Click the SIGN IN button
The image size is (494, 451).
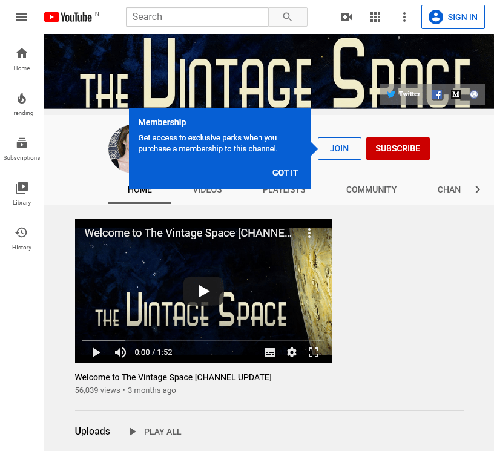[x=453, y=17]
